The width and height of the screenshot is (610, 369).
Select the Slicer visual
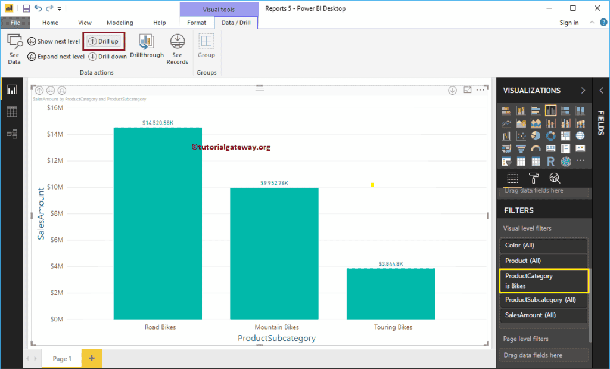tap(506, 161)
